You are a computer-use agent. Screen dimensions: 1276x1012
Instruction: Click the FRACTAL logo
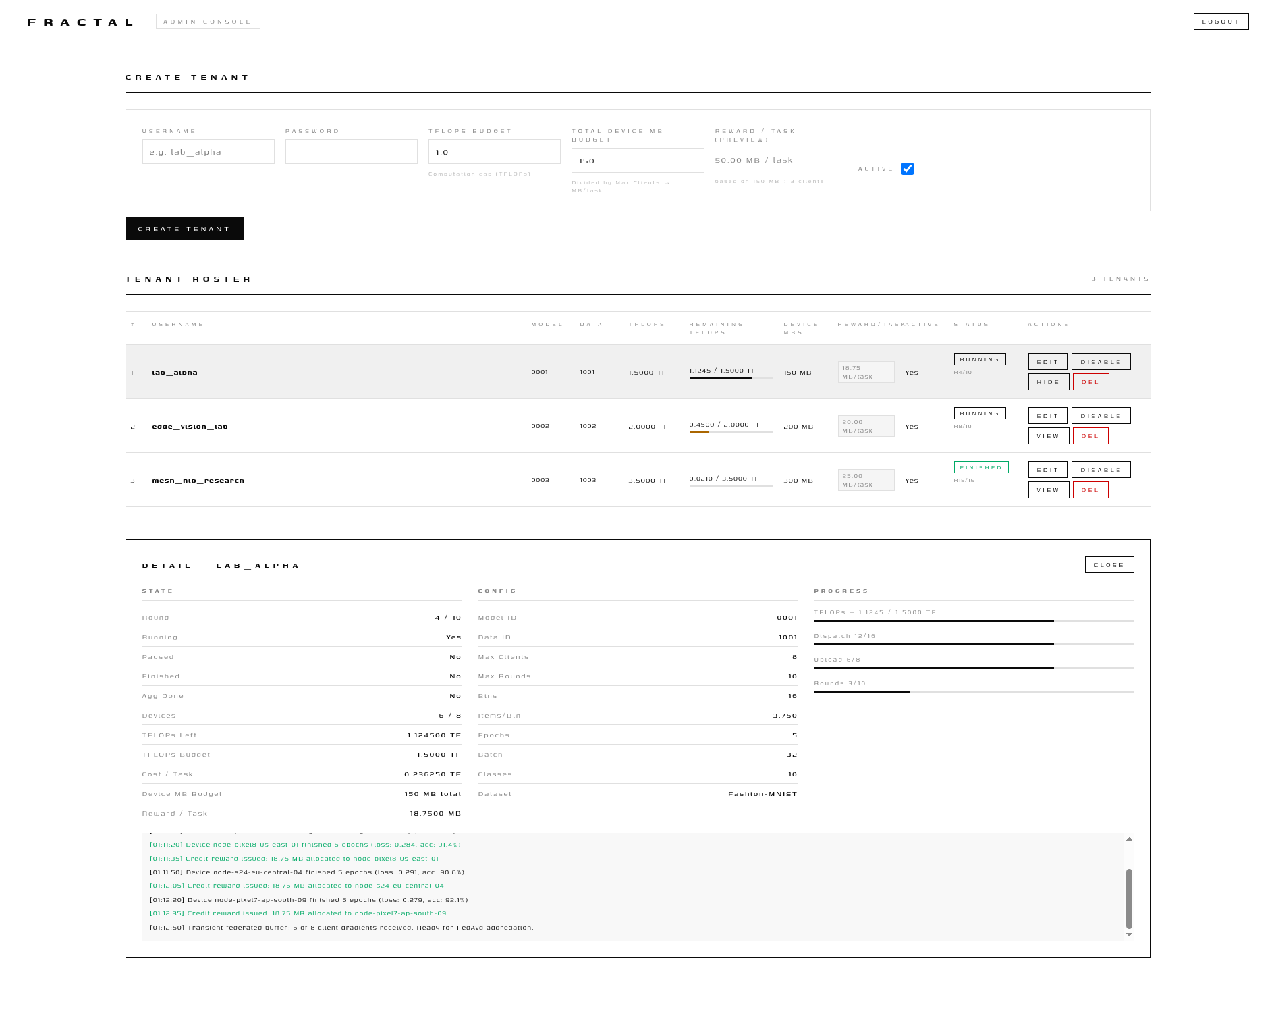pyautogui.click(x=81, y=22)
